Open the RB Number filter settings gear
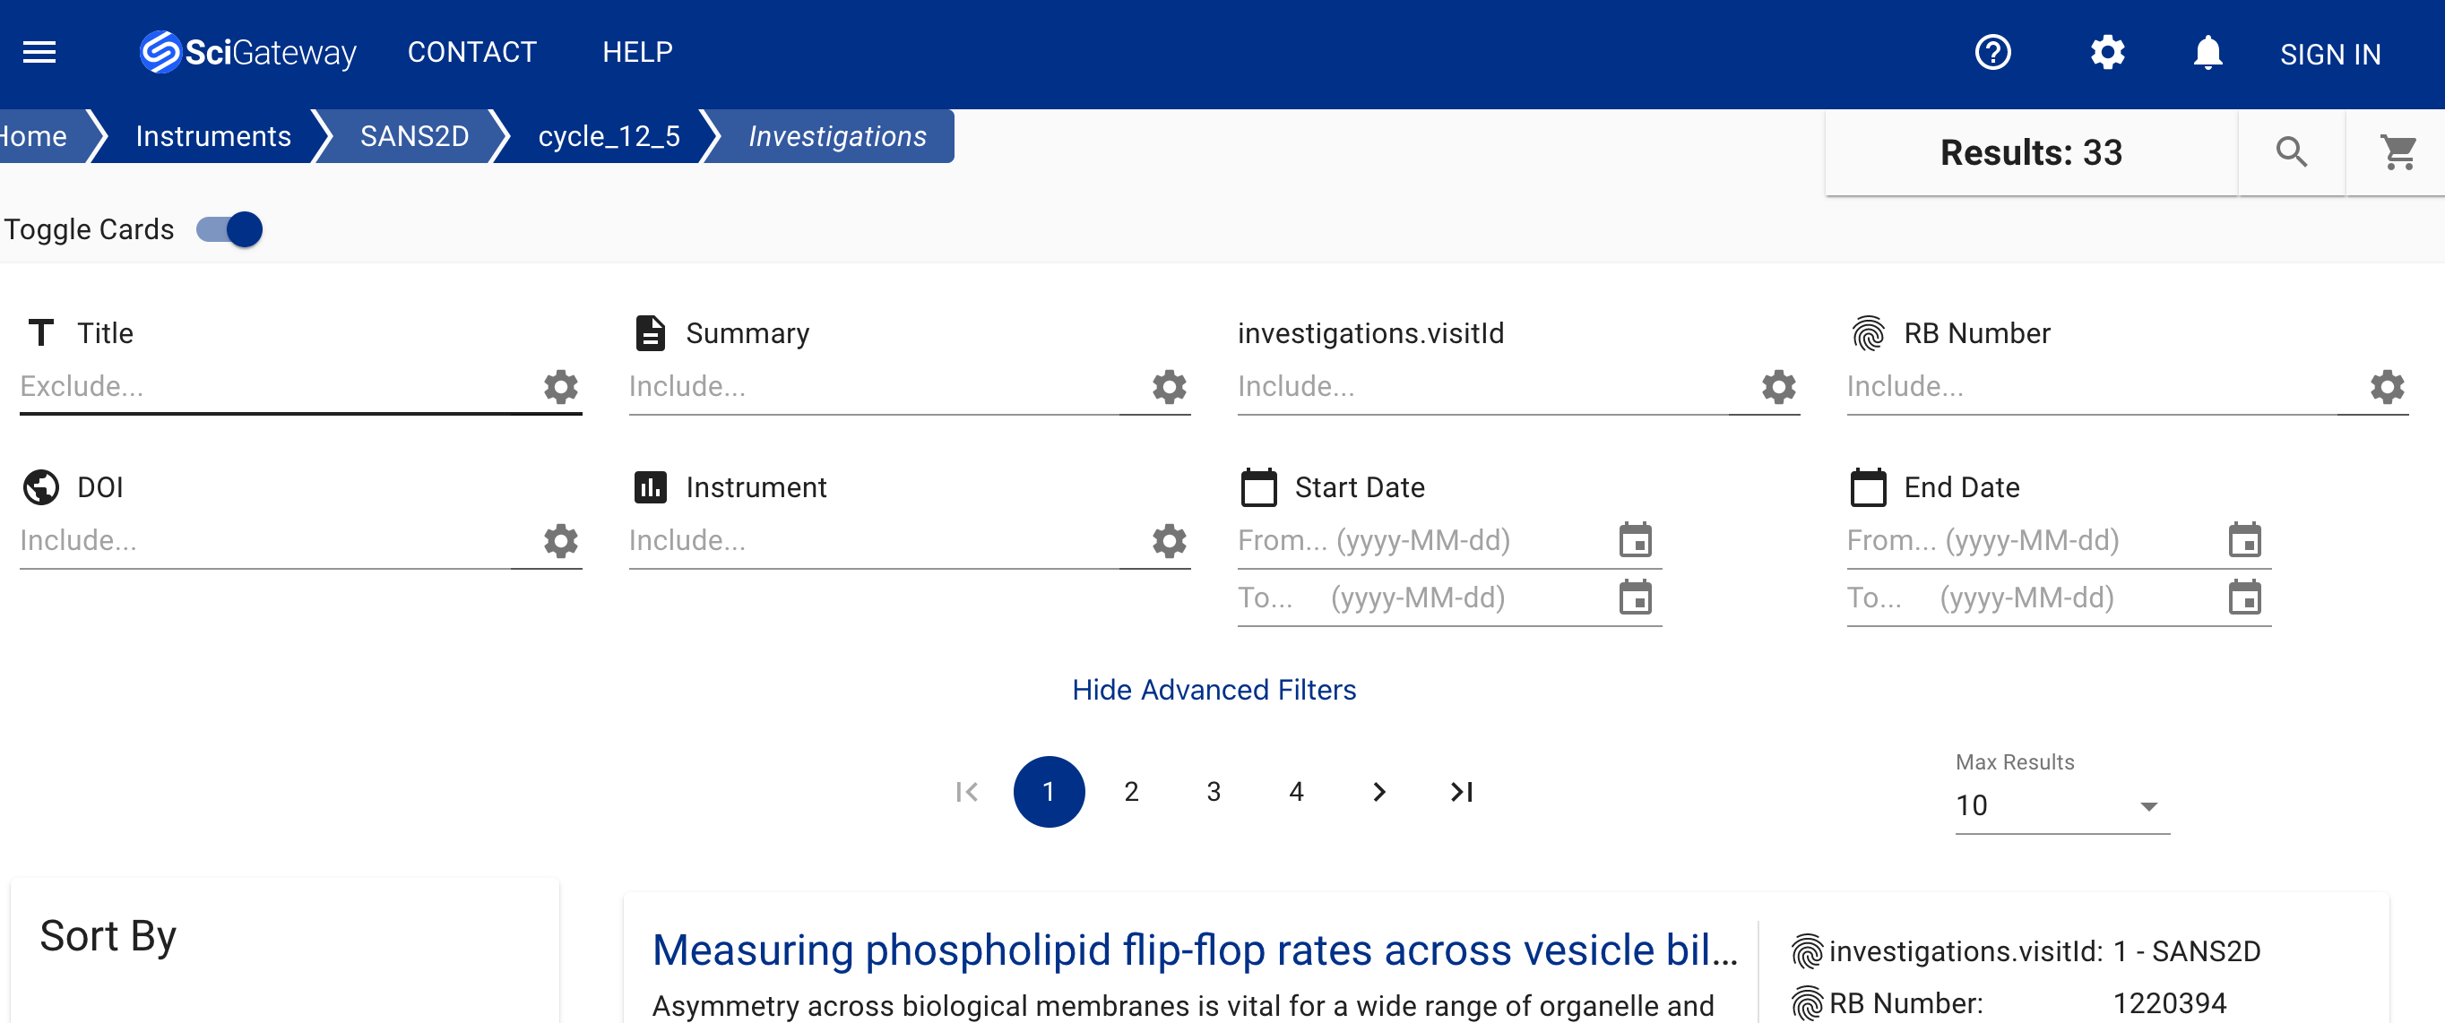This screenshot has height=1023, width=2445. pyautogui.click(x=2387, y=386)
